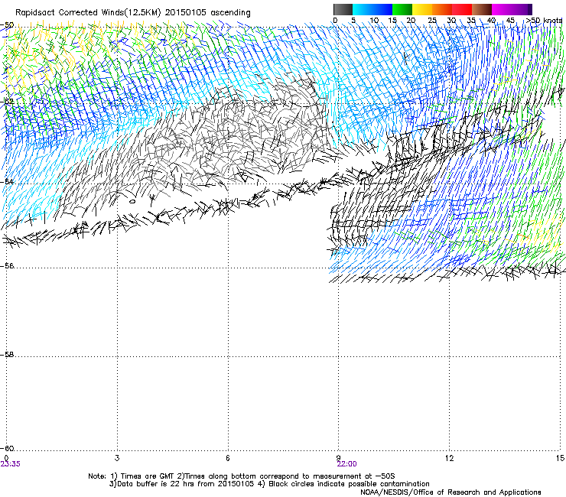Click the '10' legend speed label

click(x=374, y=21)
